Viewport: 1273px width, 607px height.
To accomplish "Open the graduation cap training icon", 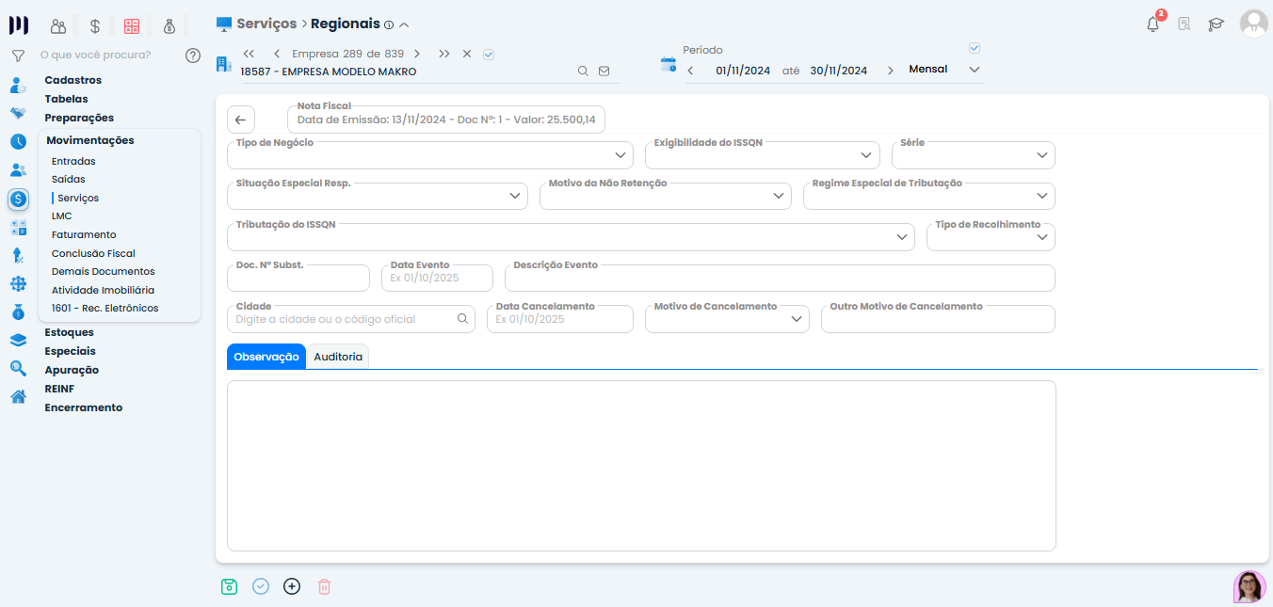I will pyautogui.click(x=1216, y=24).
